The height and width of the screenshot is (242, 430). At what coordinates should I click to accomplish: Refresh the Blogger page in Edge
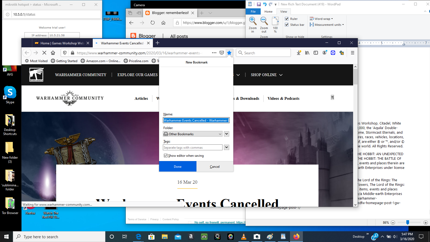coord(153,23)
